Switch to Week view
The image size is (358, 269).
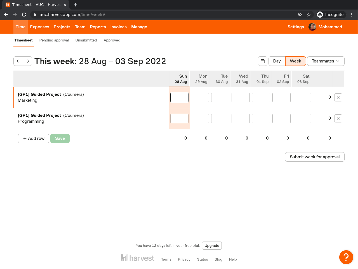coord(296,61)
